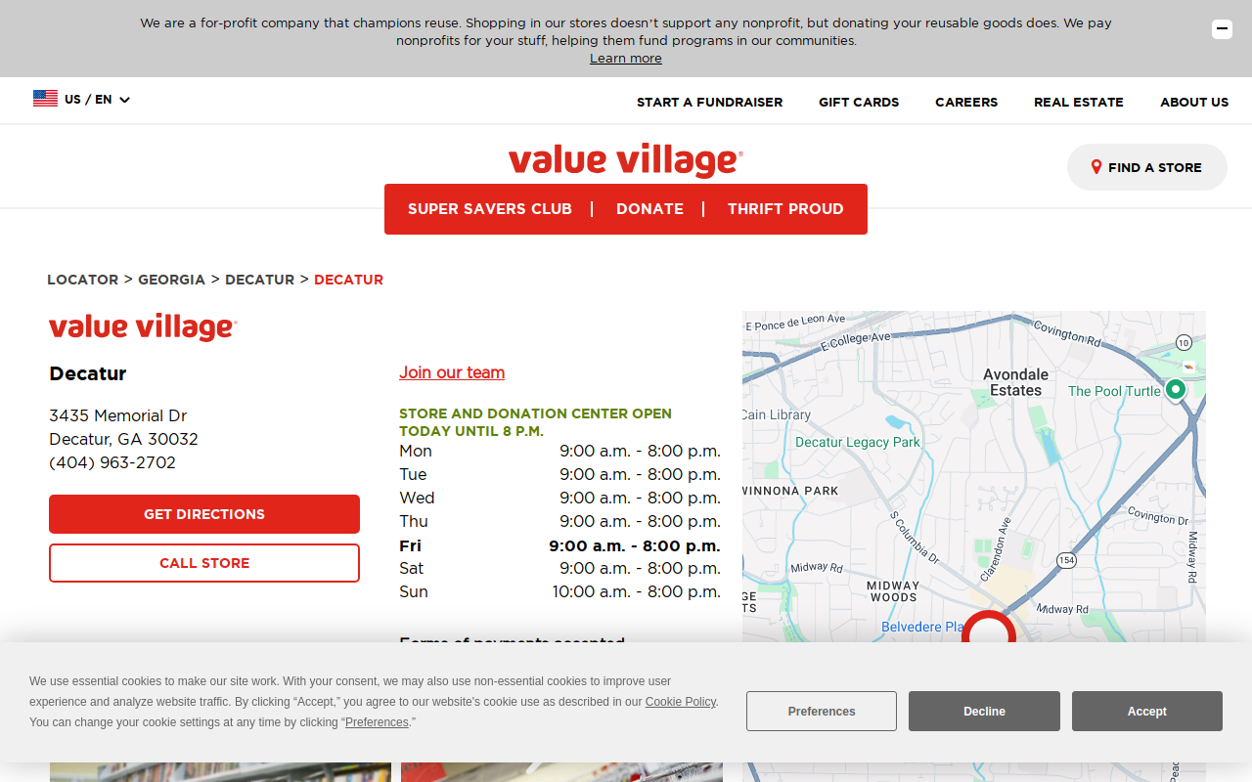Screen dimensions: 1252x782
Task: Click Monday hours row
Action: (559, 451)
